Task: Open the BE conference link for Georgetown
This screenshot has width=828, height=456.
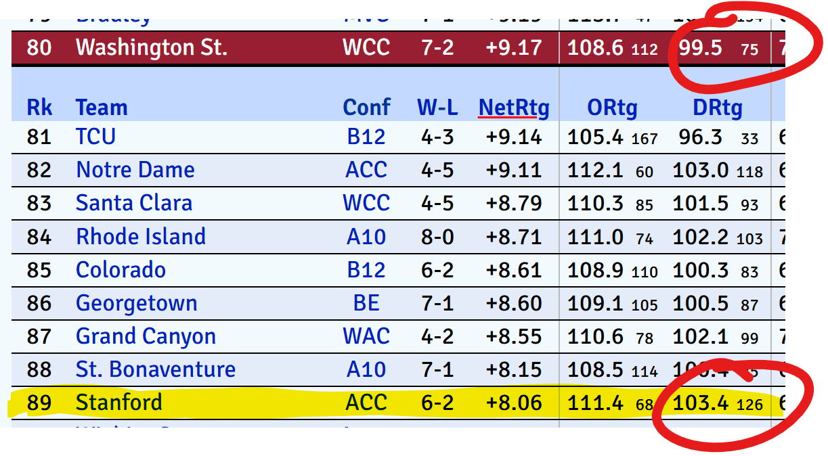Action: click(366, 303)
